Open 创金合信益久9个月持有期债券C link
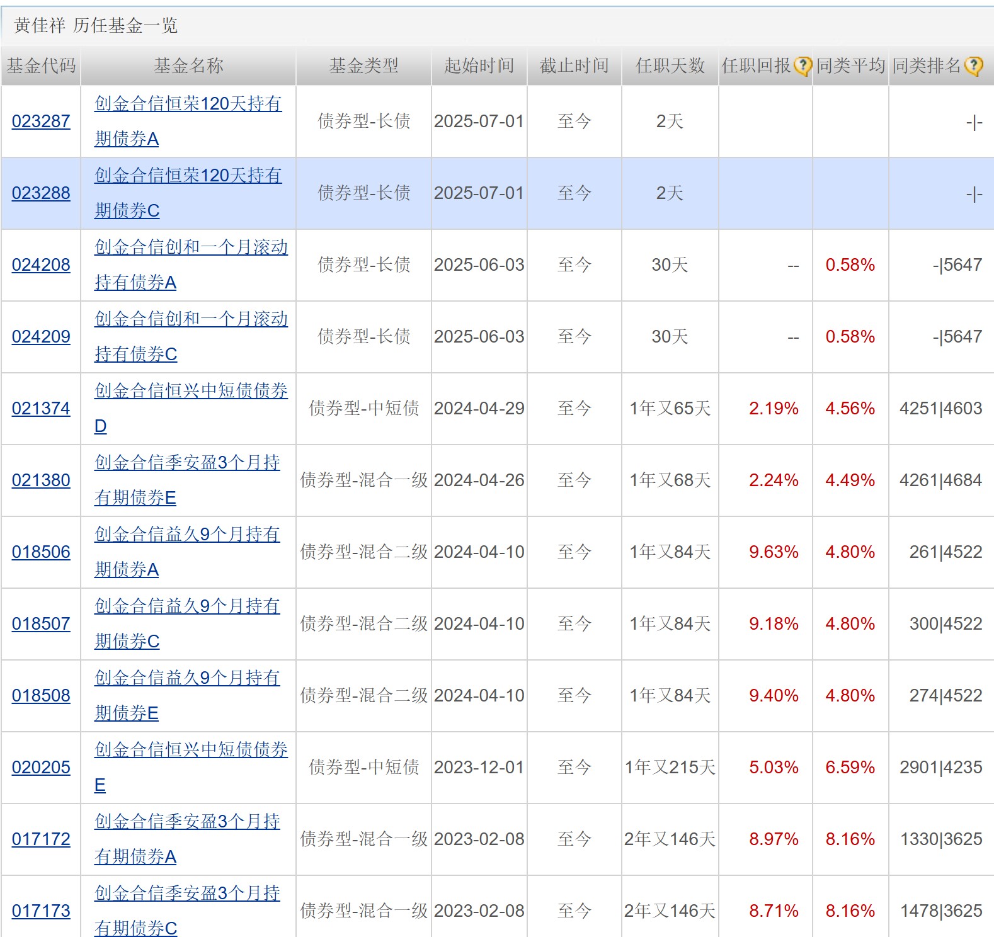The height and width of the screenshot is (937, 994). 187,623
